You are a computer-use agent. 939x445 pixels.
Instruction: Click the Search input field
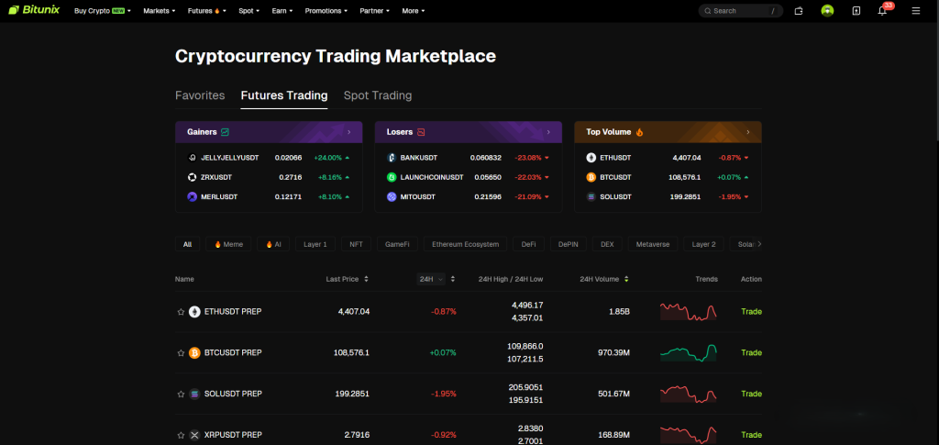point(738,11)
